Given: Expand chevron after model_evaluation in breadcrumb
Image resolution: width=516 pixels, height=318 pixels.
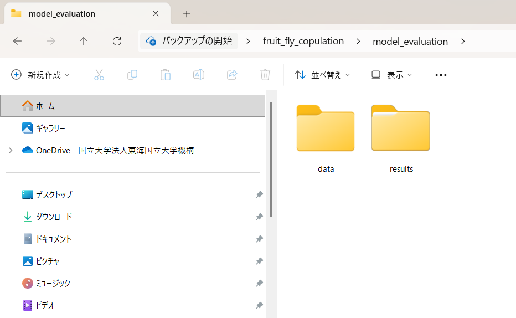Looking at the screenshot, I should coord(463,41).
